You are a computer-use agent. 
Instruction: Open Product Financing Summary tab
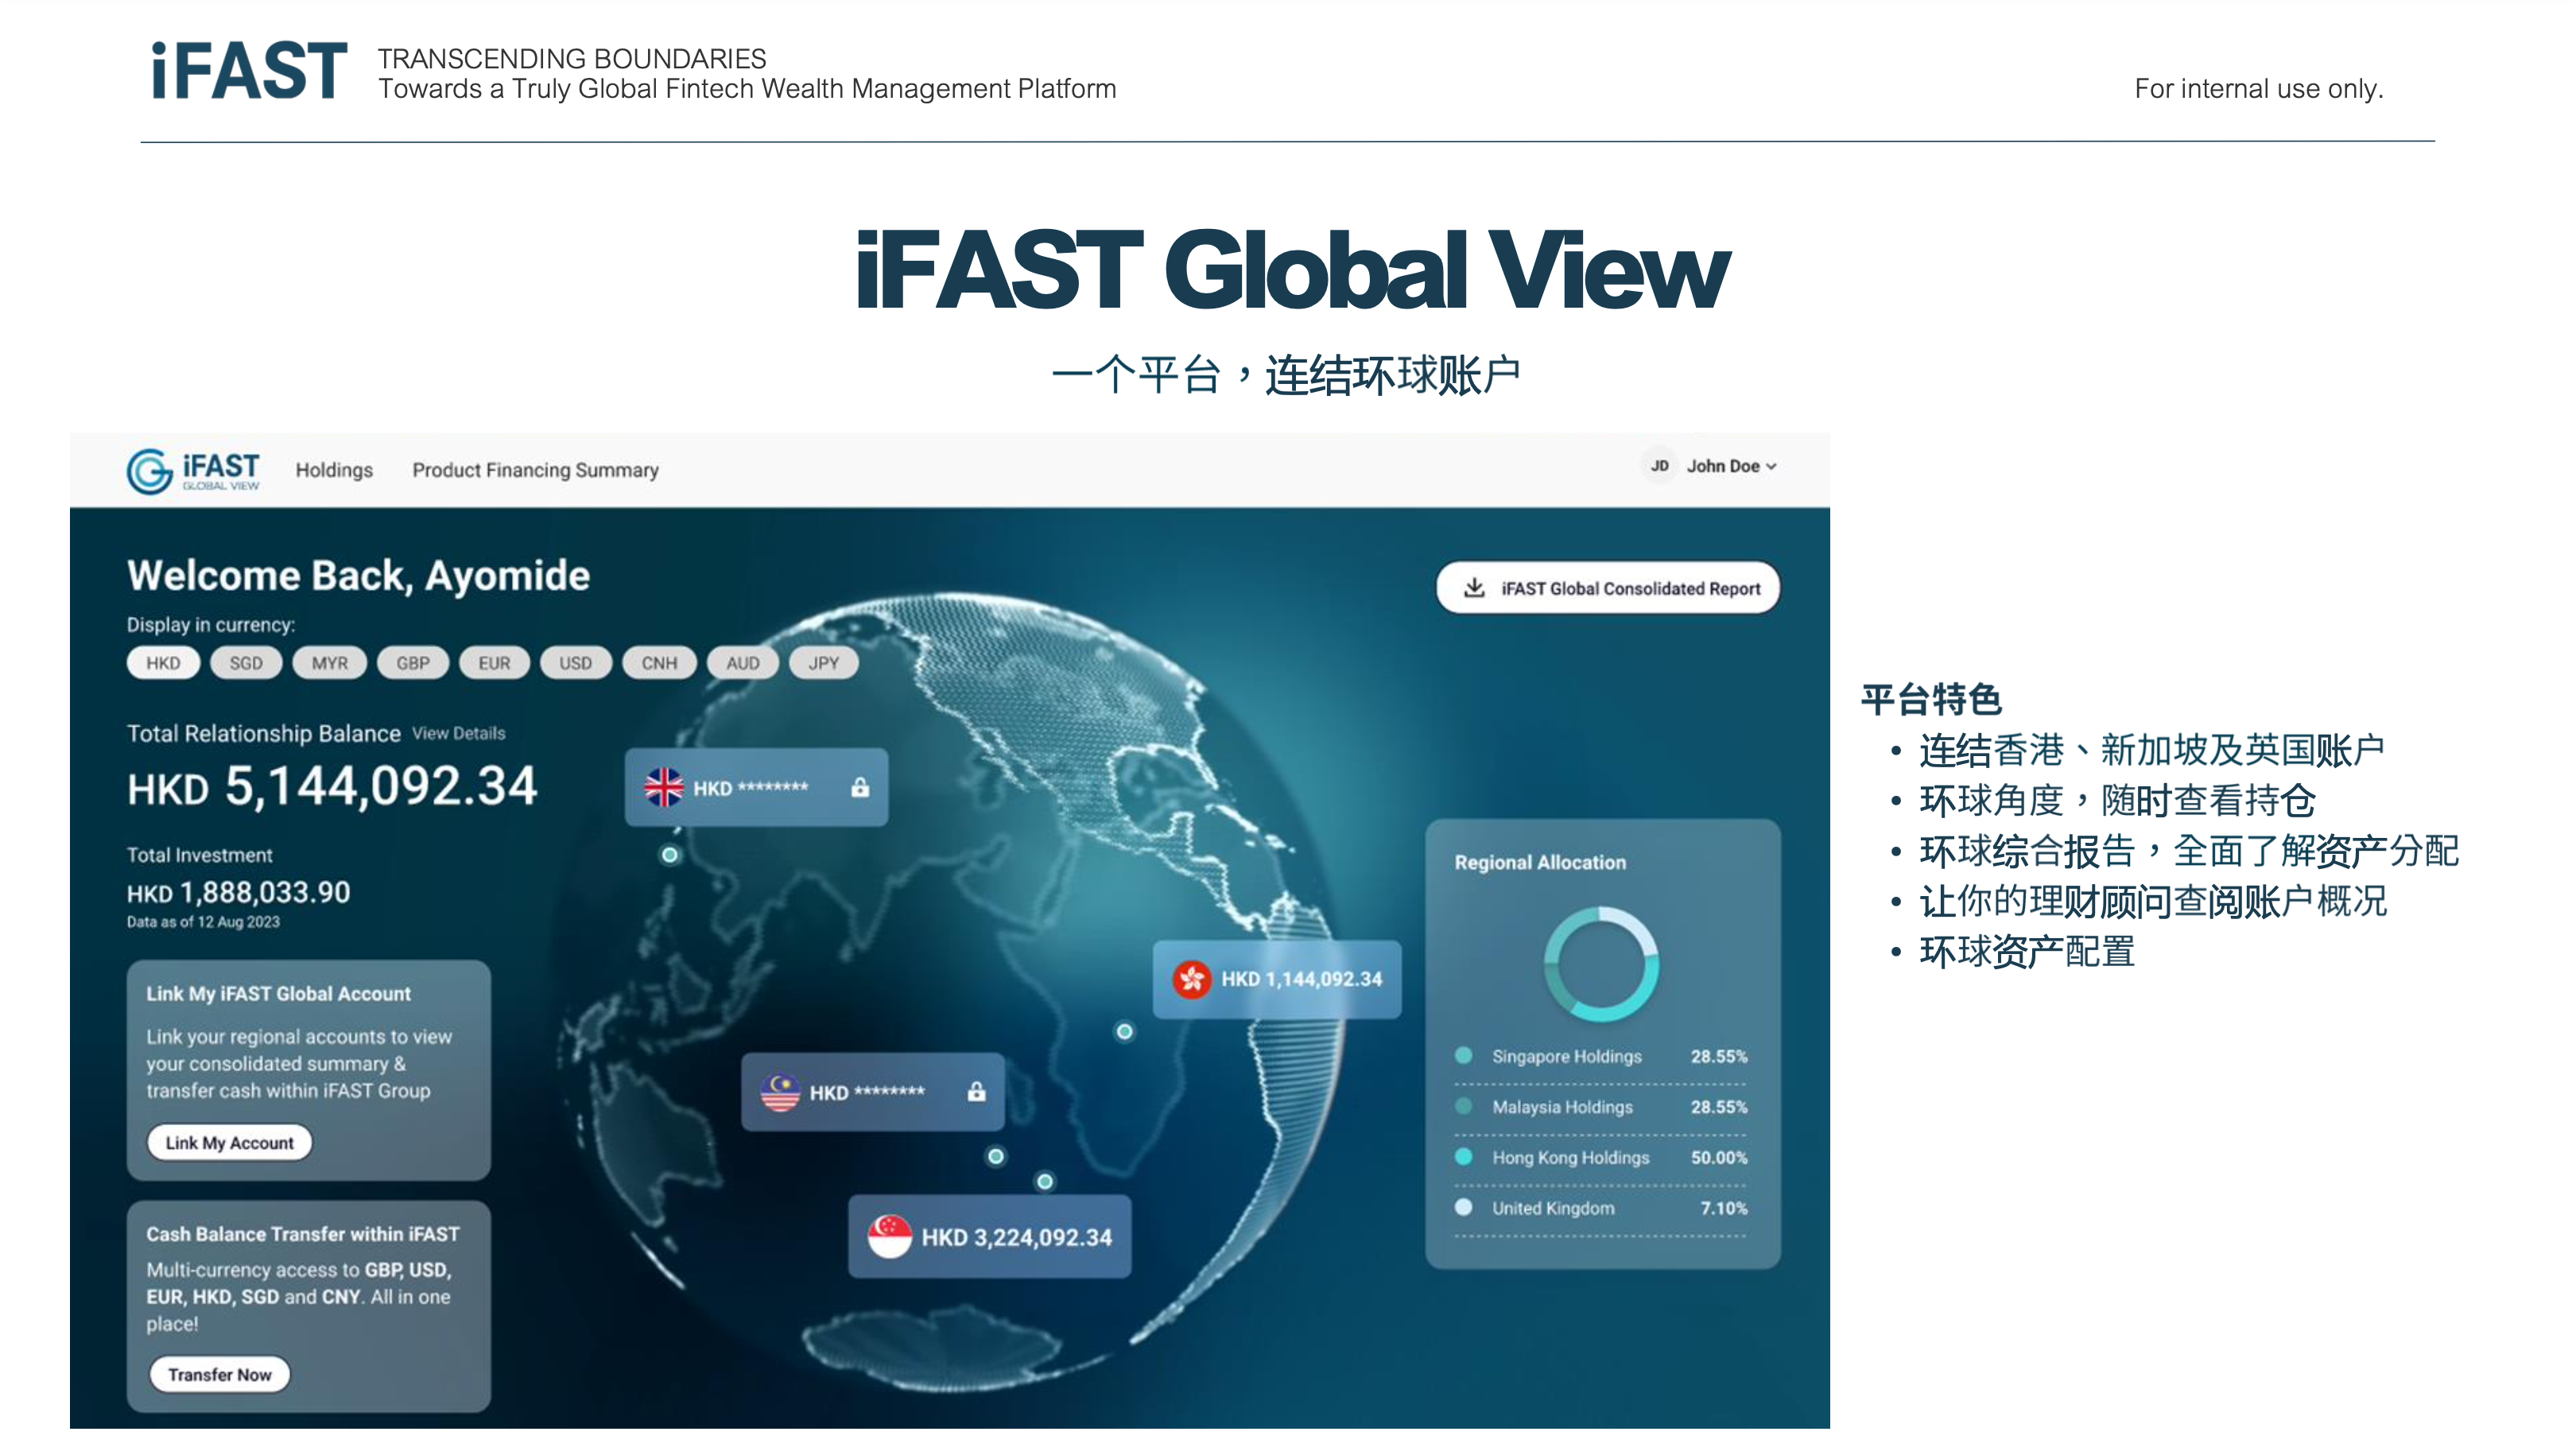[535, 470]
